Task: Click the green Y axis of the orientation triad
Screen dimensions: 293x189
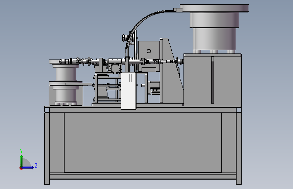Action: (22, 161)
